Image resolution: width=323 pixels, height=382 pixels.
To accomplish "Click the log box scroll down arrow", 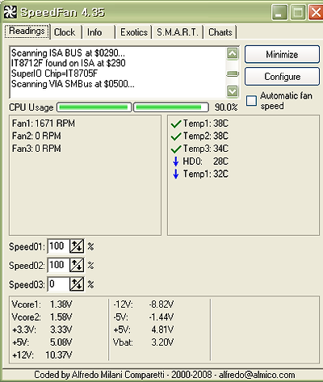I will (x=233, y=91).
